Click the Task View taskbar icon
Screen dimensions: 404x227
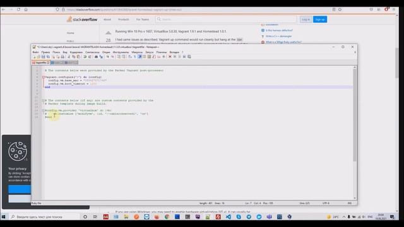coord(95,217)
